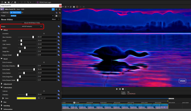Click the red circled V icon in preview toolbar

pyautogui.click(x=77, y=7)
